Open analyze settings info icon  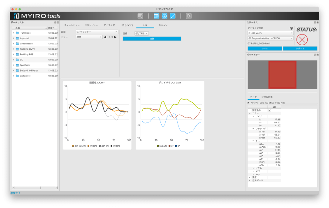click(291, 28)
